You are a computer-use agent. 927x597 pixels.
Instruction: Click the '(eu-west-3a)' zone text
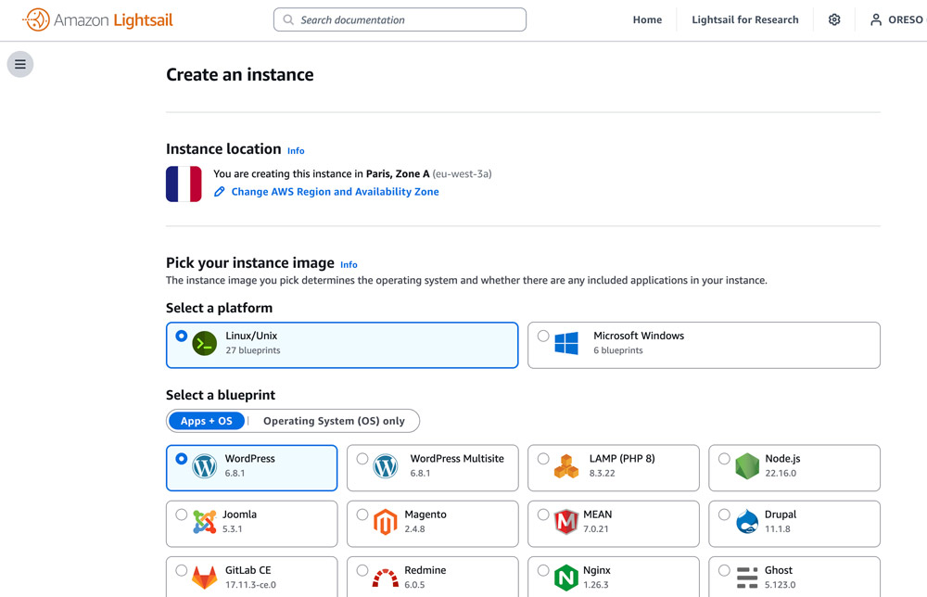click(x=462, y=173)
